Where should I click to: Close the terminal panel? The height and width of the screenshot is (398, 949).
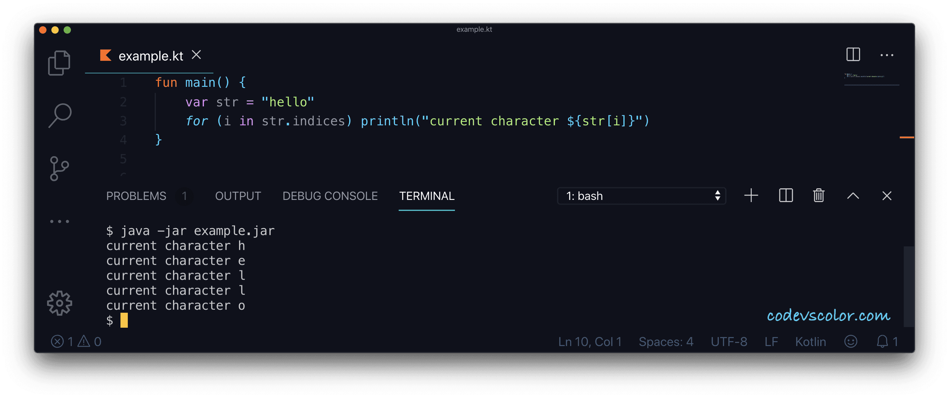pyautogui.click(x=887, y=196)
